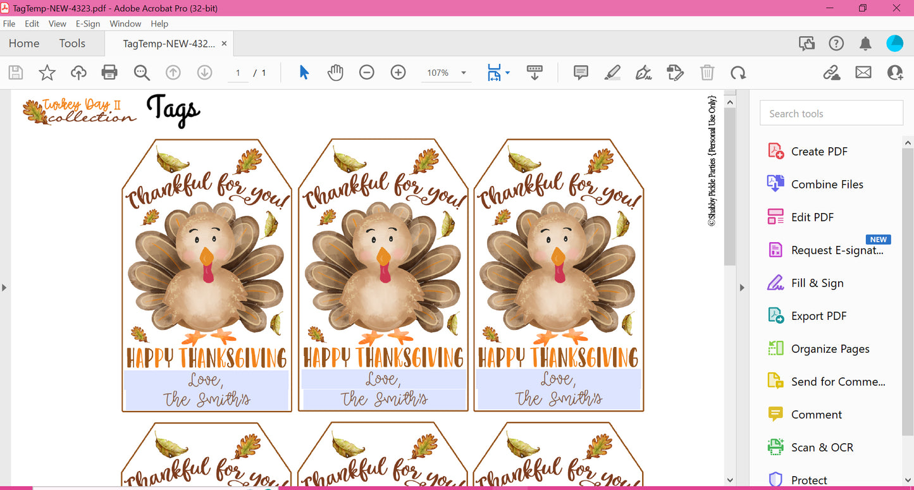Click the Delete trash icon
The width and height of the screenshot is (914, 490).
pos(707,73)
